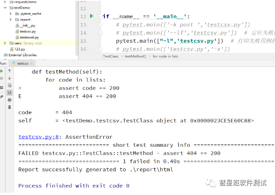Image resolution: width=275 pixels, height=195 pixels.
Task: Collapse the testDemo folder
Action: pyautogui.click(x=5, y=8)
